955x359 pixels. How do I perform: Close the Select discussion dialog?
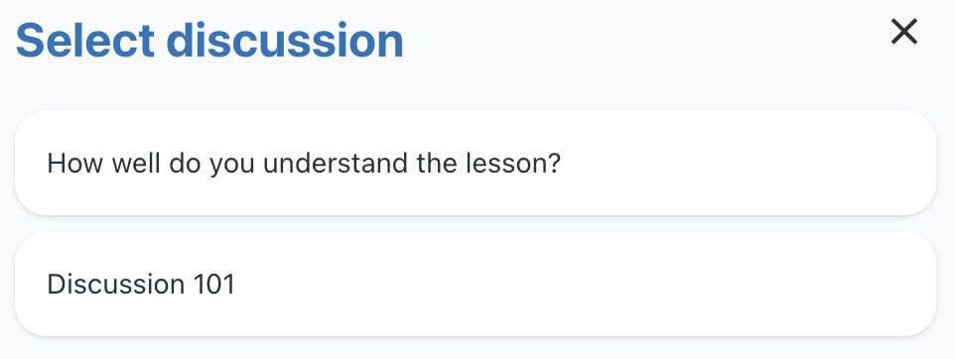point(903,32)
